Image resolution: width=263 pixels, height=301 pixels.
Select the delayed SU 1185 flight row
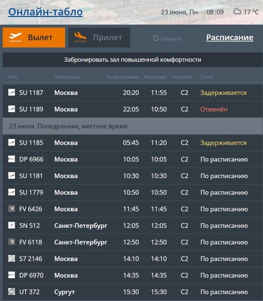(x=132, y=143)
